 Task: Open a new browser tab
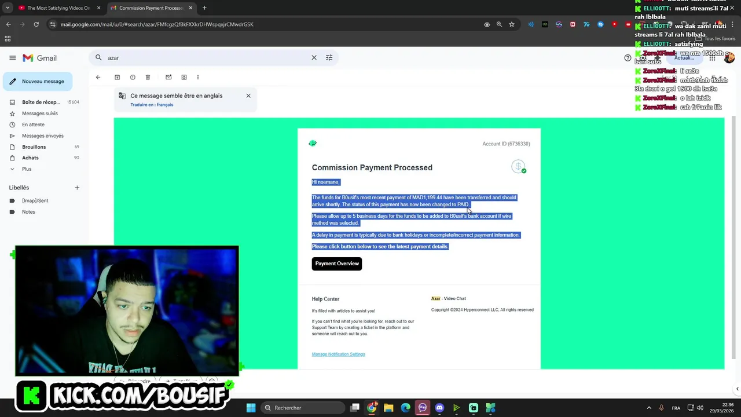tap(204, 8)
